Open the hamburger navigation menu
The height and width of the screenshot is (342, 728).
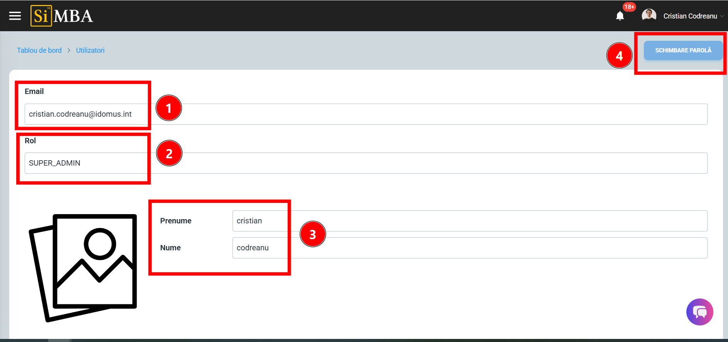(15, 16)
